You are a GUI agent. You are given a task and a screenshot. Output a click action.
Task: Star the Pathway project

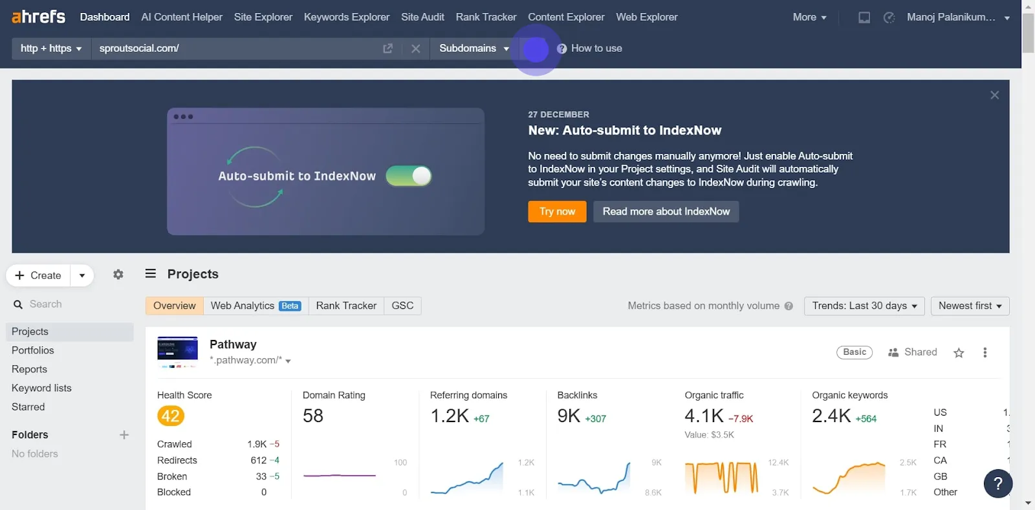[x=959, y=352]
